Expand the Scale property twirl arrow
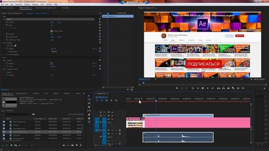269x151 pixels. pos(4,25)
